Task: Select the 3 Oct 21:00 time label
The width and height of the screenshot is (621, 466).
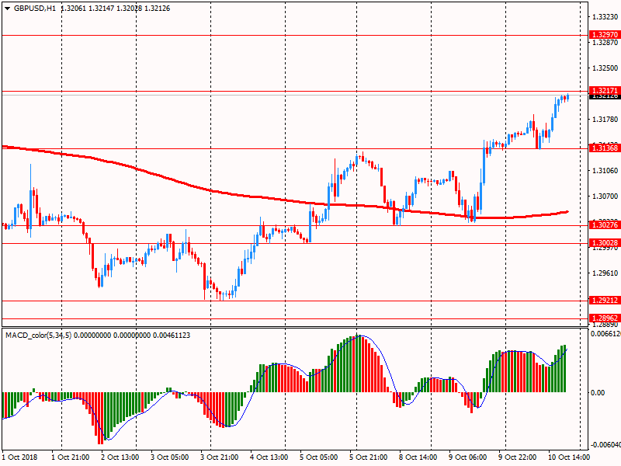Action: pos(220,457)
